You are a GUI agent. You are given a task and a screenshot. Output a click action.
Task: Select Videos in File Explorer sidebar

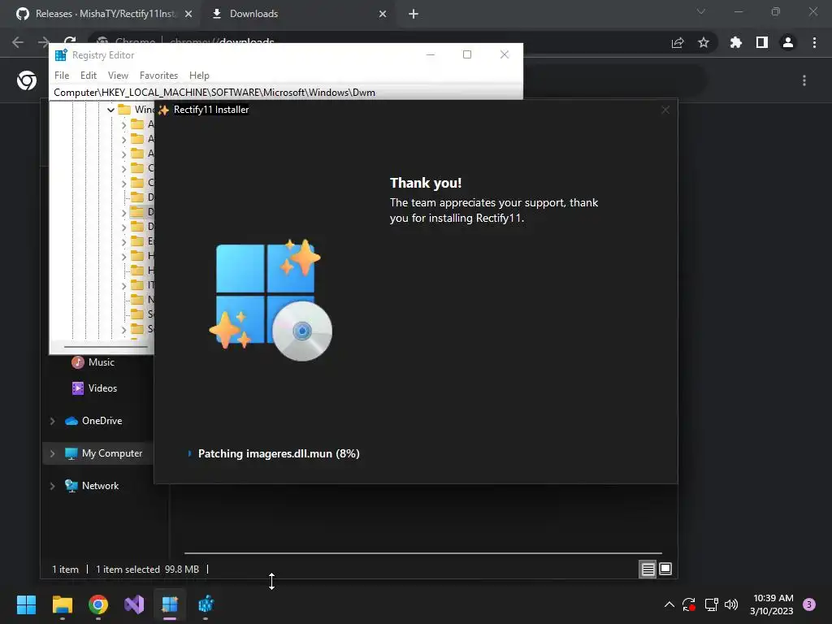(x=94, y=388)
